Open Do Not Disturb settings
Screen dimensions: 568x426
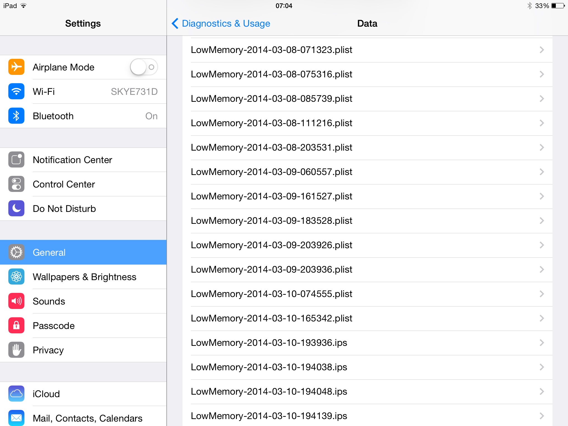(83, 209)
